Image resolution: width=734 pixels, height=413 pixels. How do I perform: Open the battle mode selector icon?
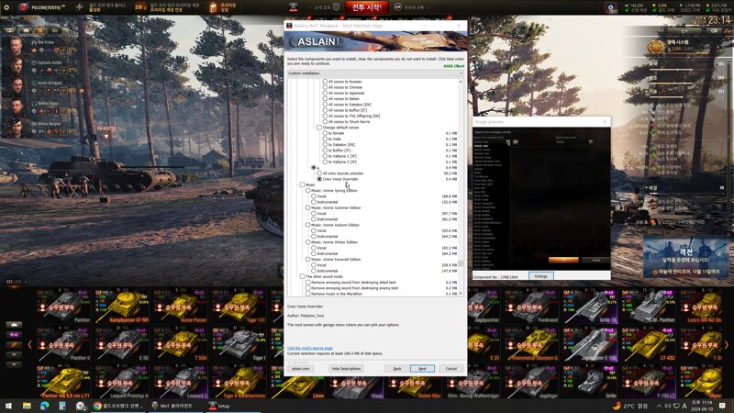[397, 7]
